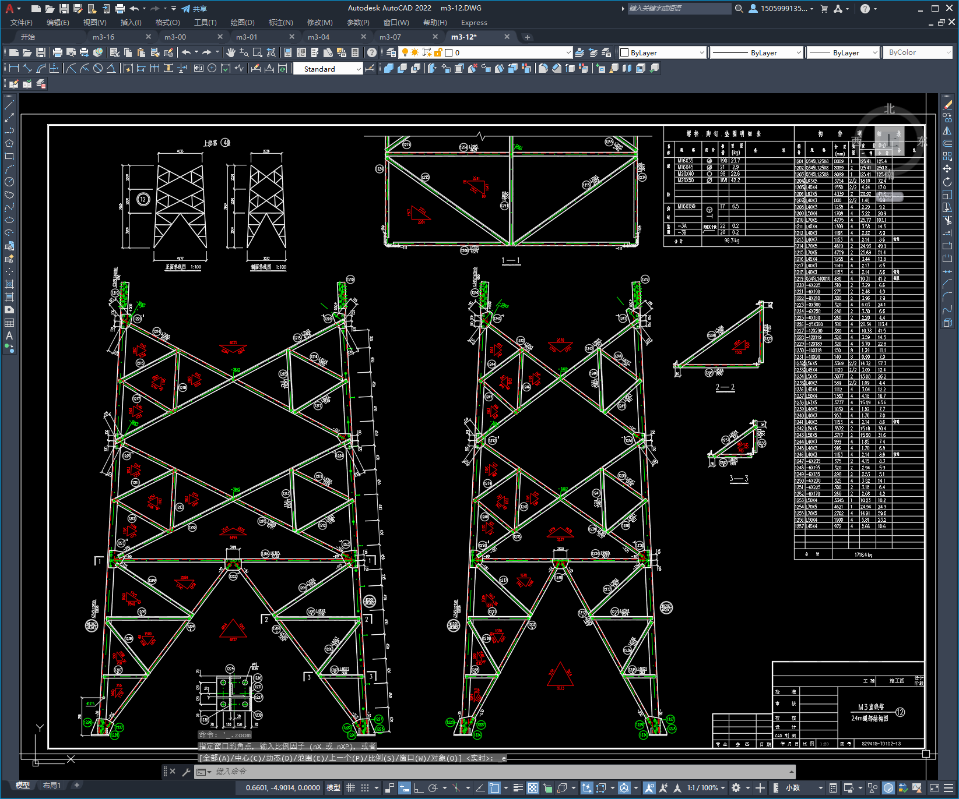Toggle Ortho mode in status bar
The height and width of the screenshot is (799, 959).
pos(419,788)
